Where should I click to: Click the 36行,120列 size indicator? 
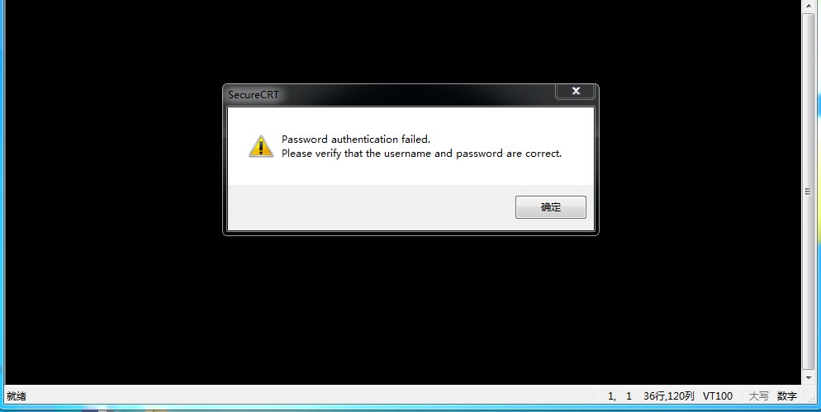click(x=669, y=396)
